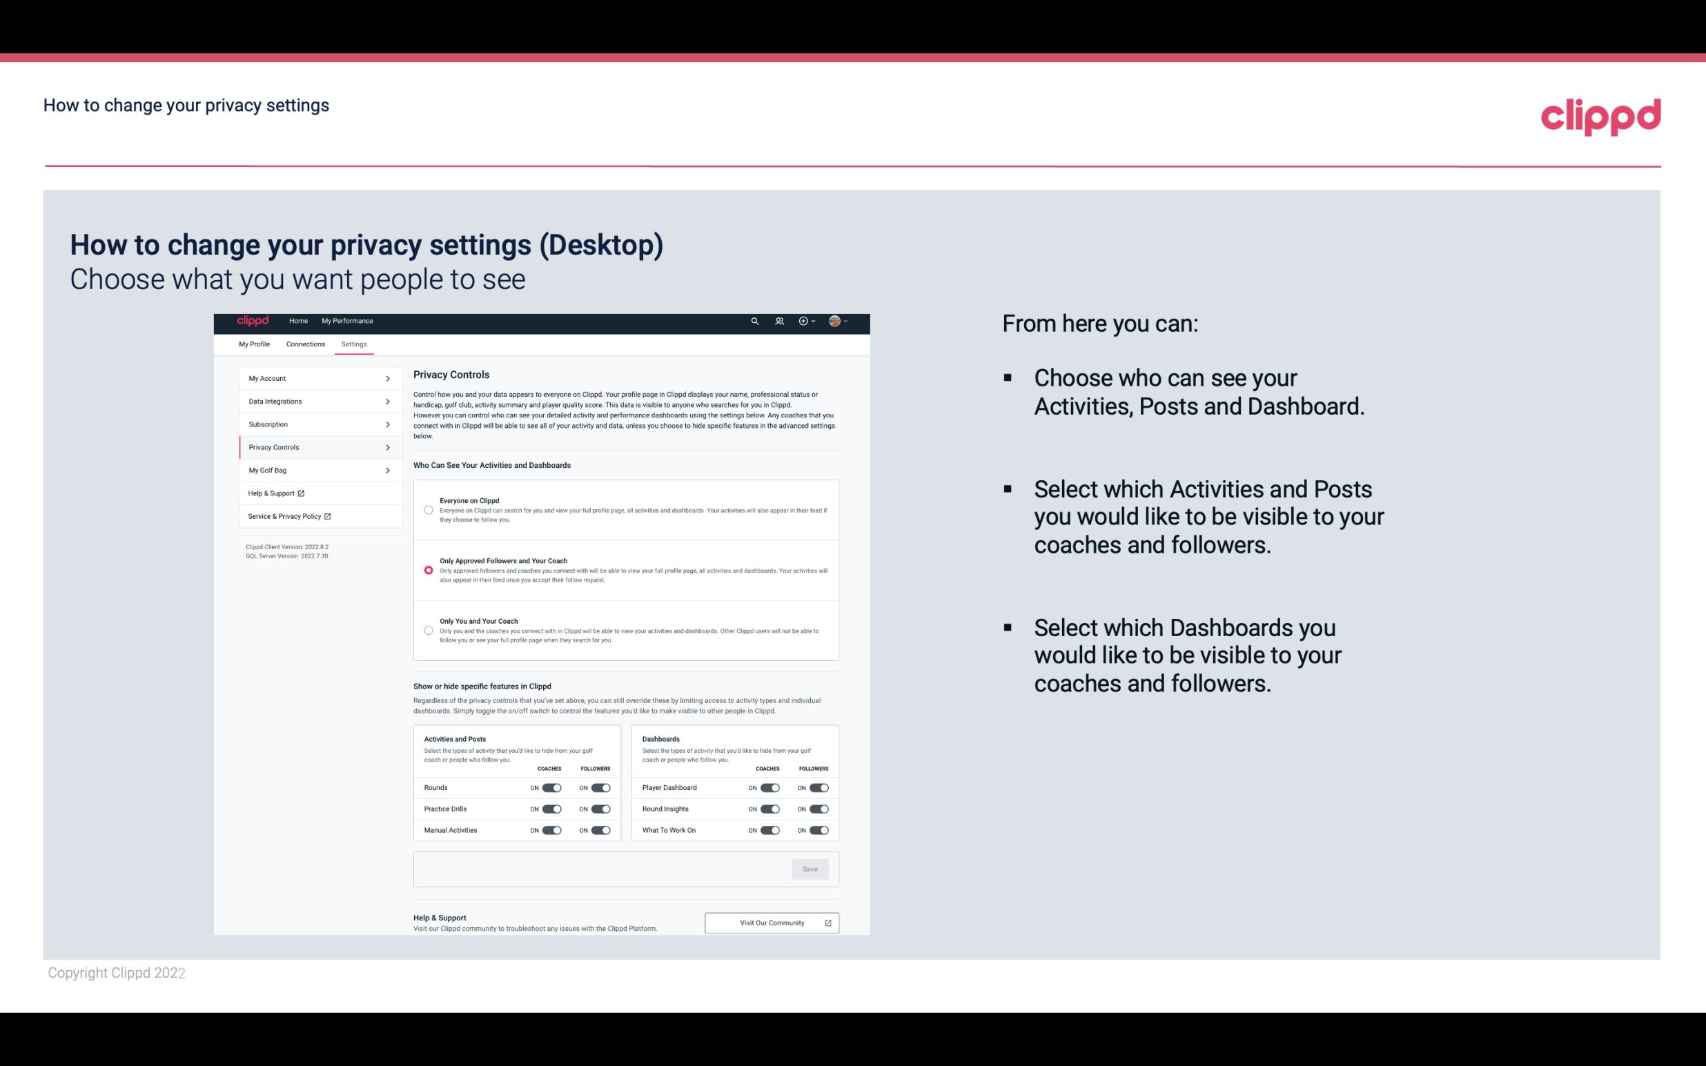Select the Only You and Your Coach radio button
The width and height of the screenshot is (1706, 1066).
(x=429, y=631)
